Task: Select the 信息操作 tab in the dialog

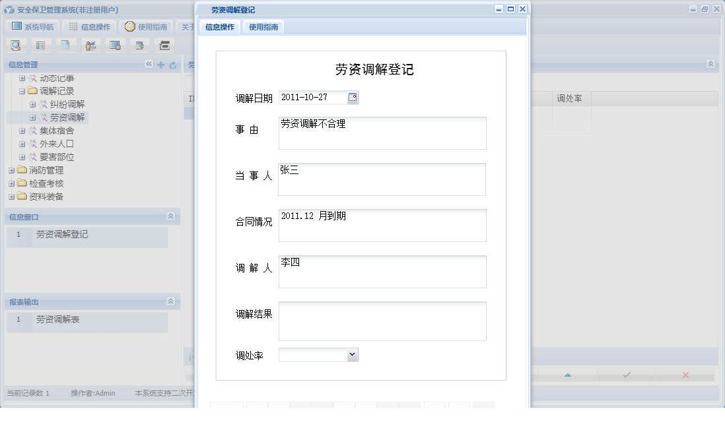Action: [221, 27]
